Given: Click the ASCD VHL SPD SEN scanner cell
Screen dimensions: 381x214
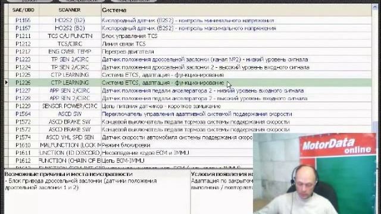Looking at the screenshot, I should coord(70,137).
